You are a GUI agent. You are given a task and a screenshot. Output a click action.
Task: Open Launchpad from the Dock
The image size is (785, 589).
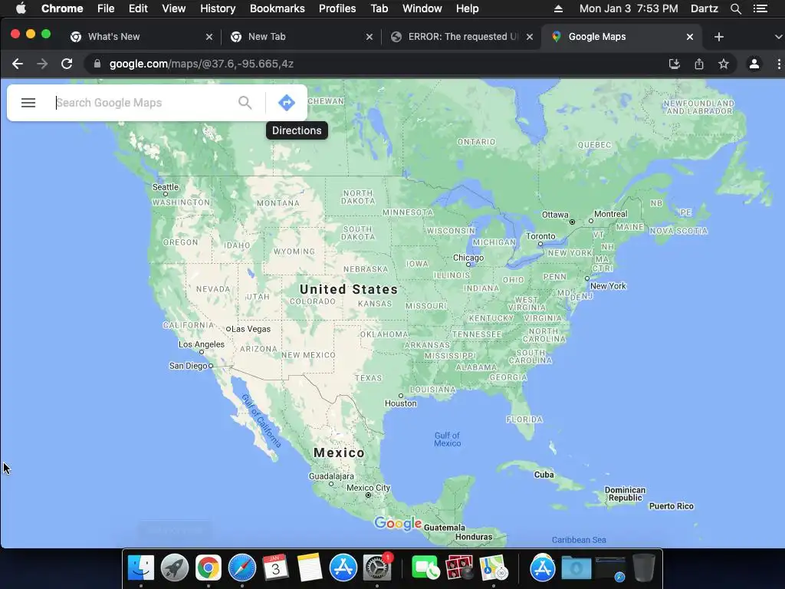pos(175,568)
